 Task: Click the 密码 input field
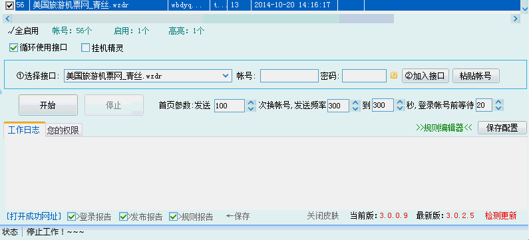(x=364, y=76)
